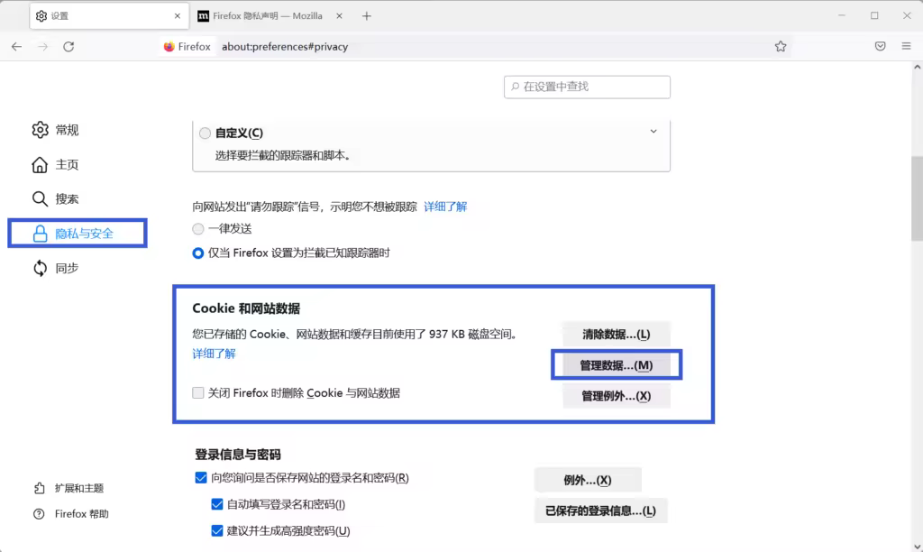Reload the current page
The width and height of the screenshot is (923, 552).
tap(69, 47)
